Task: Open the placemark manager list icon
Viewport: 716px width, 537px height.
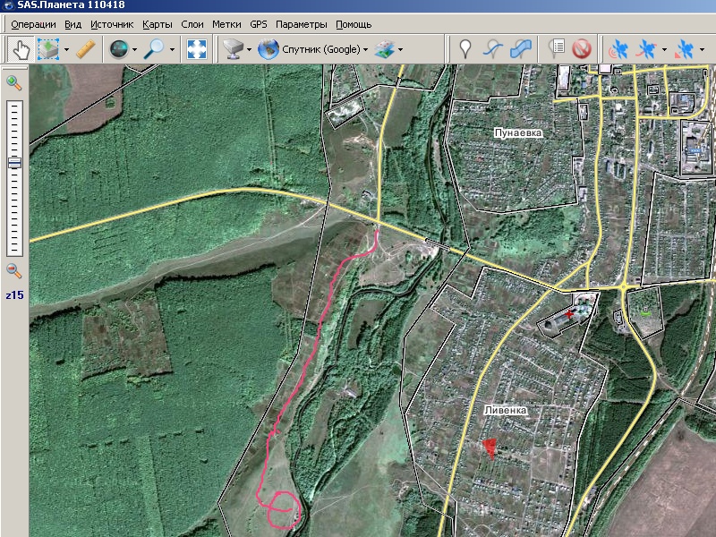Action: click(557, 48)
